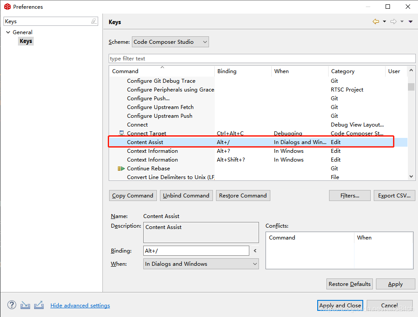Open help with the question mark icon
Screen dimensions: 418x317
click(x=12, y=305)
